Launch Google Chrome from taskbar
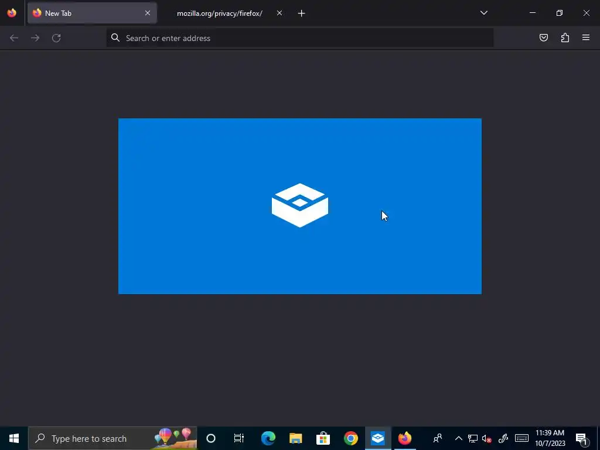 (x=350, y=438)
